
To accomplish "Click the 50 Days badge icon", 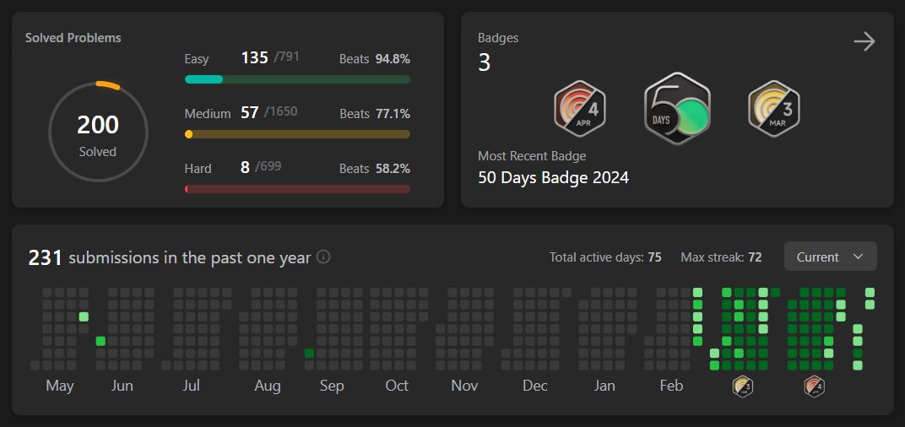I will (x=677, y=109).
